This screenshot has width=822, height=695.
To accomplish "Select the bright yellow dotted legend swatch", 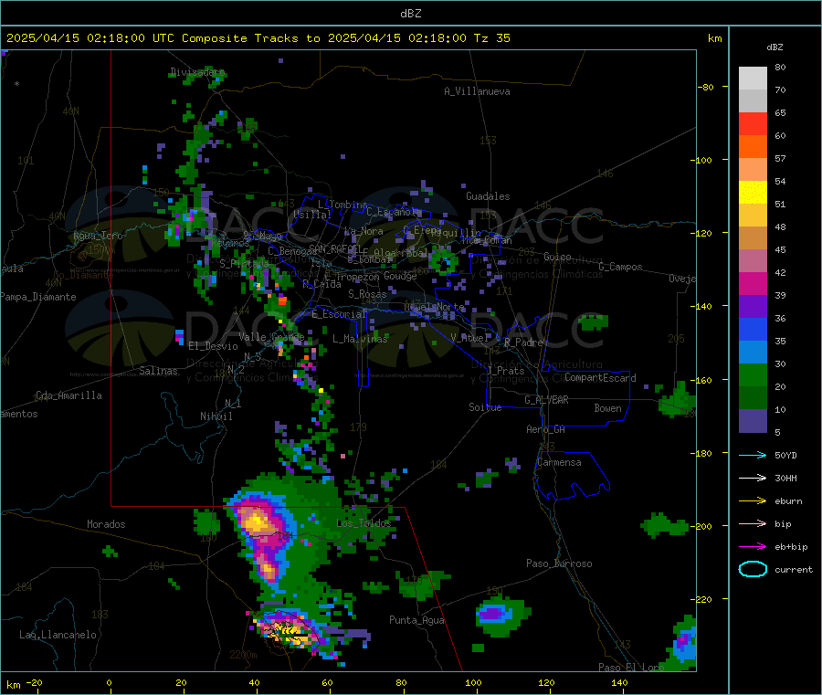I will 753,193.
